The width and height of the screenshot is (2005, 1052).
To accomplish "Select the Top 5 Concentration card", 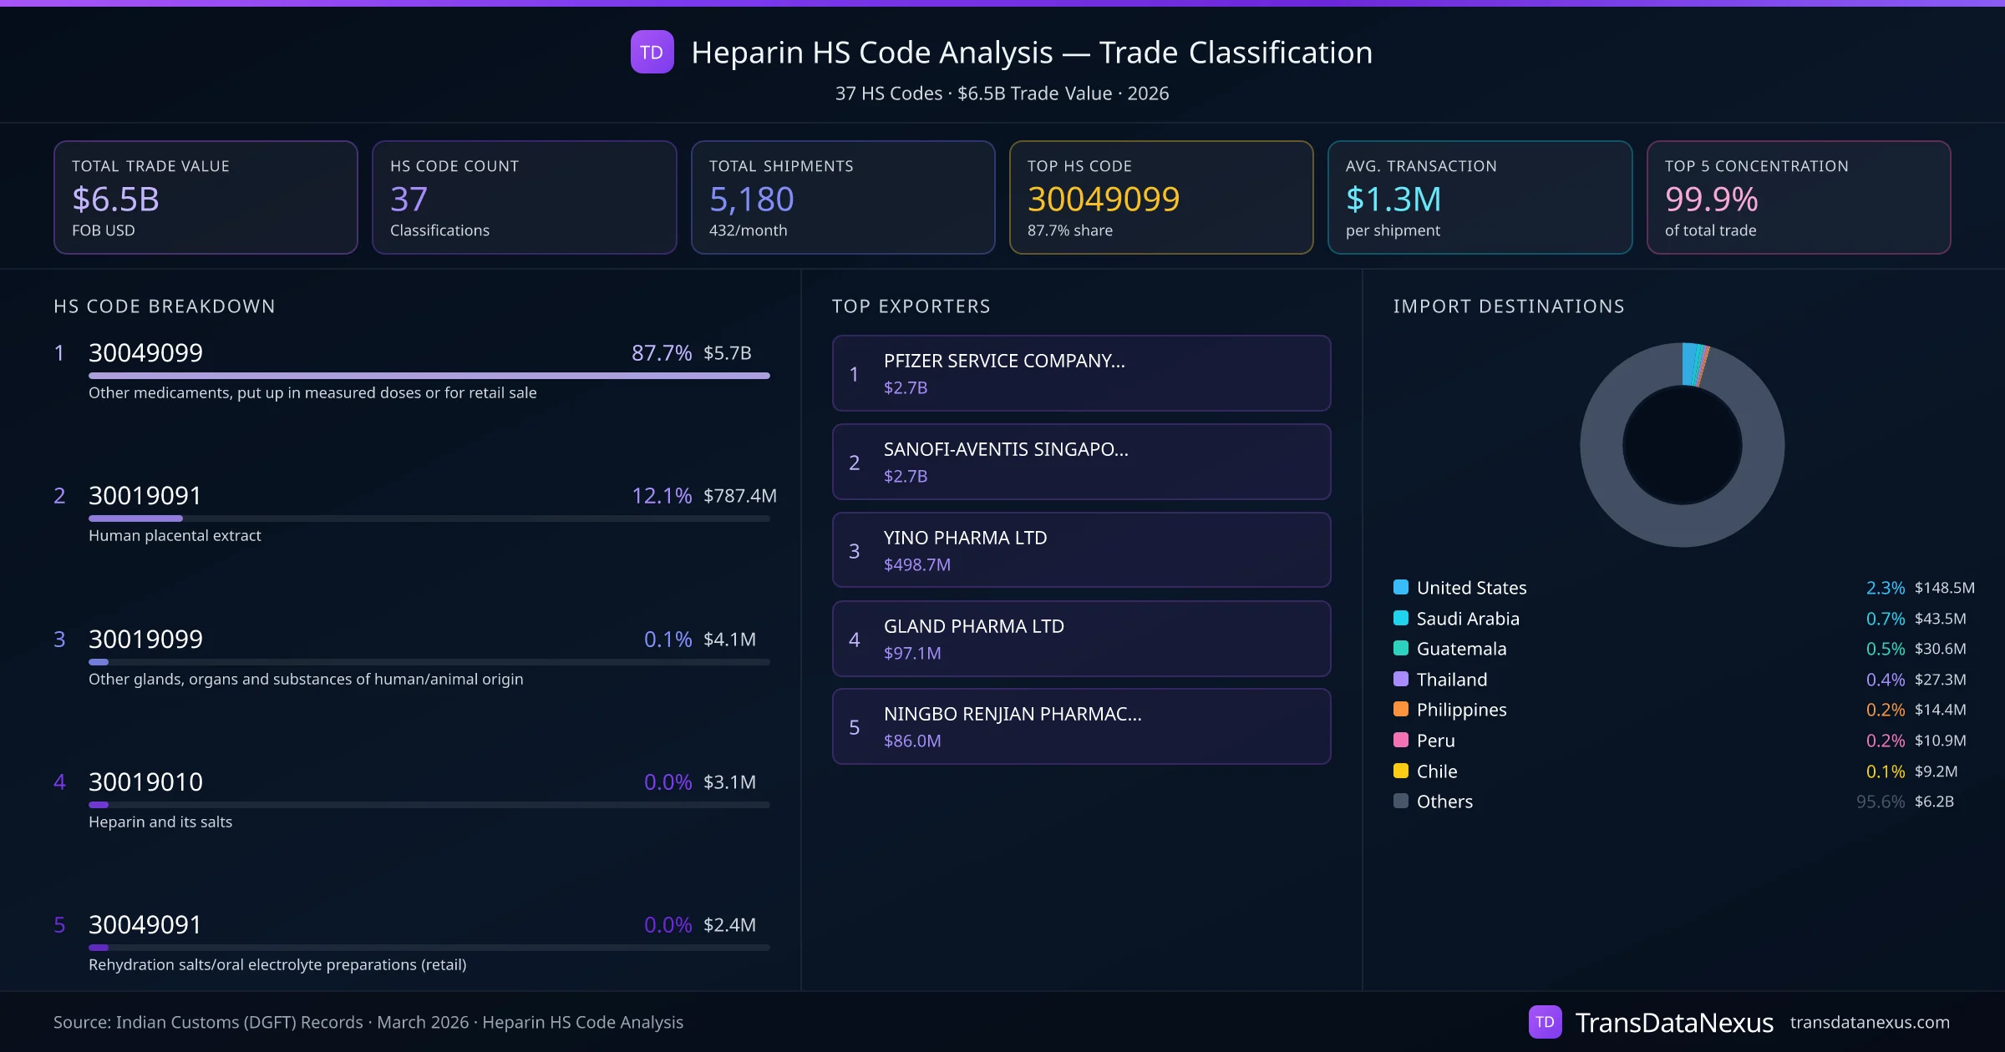I will click(1798, 197).
